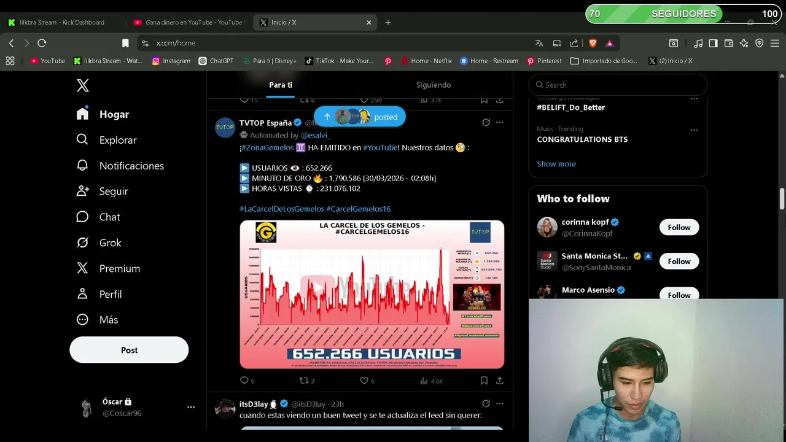
Task: Share the TVTOP España post
Action: (x=500, y=381)
